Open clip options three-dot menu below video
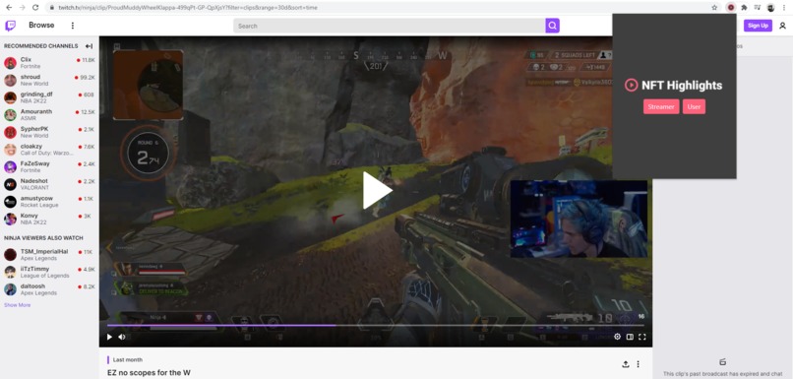Screen dimensions: 793x379 (639, 364)
